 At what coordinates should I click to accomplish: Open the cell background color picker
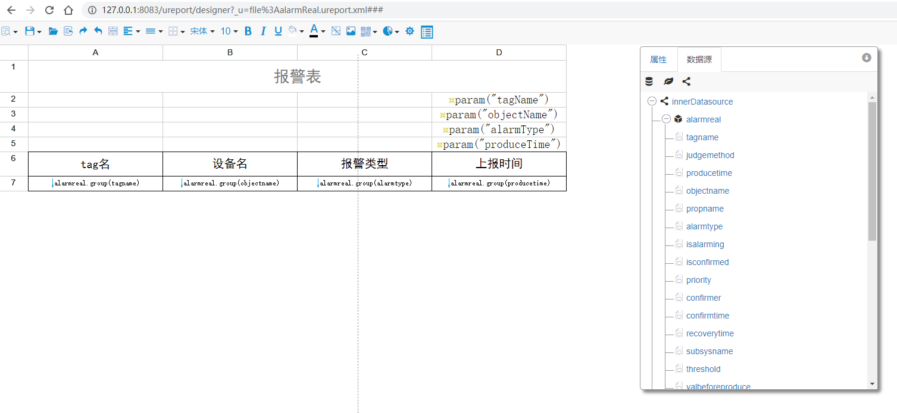point(296,31)
